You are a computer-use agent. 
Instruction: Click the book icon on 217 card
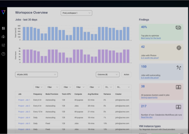[178, 107]
